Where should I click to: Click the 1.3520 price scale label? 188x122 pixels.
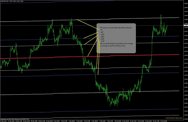(x=186, y=4)
